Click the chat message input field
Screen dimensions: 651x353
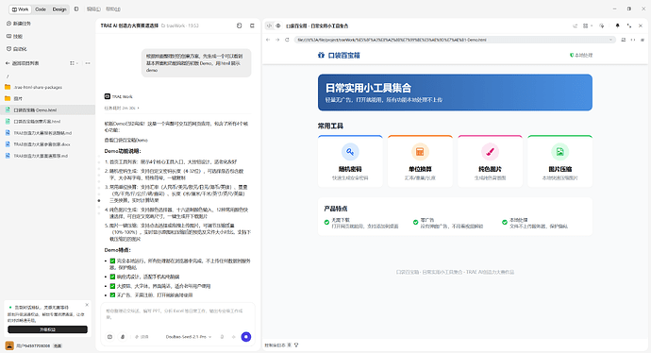coord(177,314)
